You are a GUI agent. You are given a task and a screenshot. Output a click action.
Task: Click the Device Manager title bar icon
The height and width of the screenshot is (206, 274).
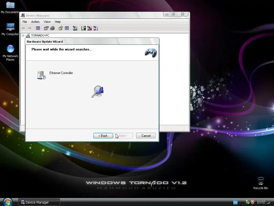click(x=23, y=15)
